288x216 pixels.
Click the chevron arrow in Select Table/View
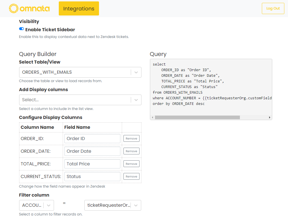pyautogui.click(x=136, y=72)
